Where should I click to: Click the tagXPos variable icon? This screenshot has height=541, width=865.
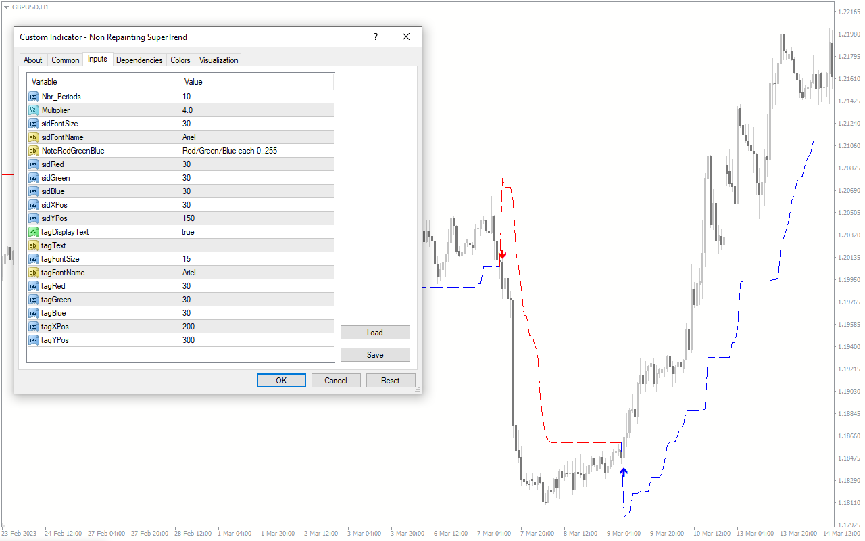tap(33, 327)
